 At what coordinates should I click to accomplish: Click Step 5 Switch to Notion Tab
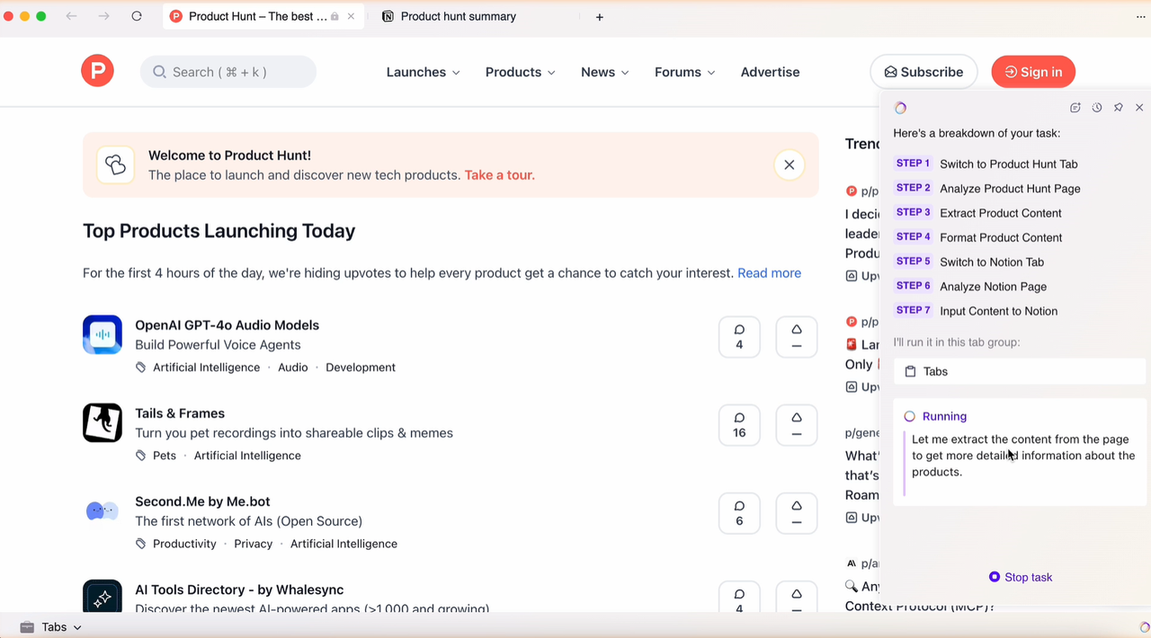click(969, 261)
